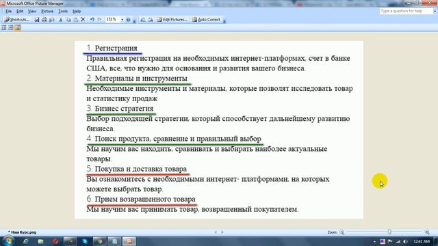The image size is (438, 246).
Task: Open the Edit menu
Action: click(x=20, y=11)
